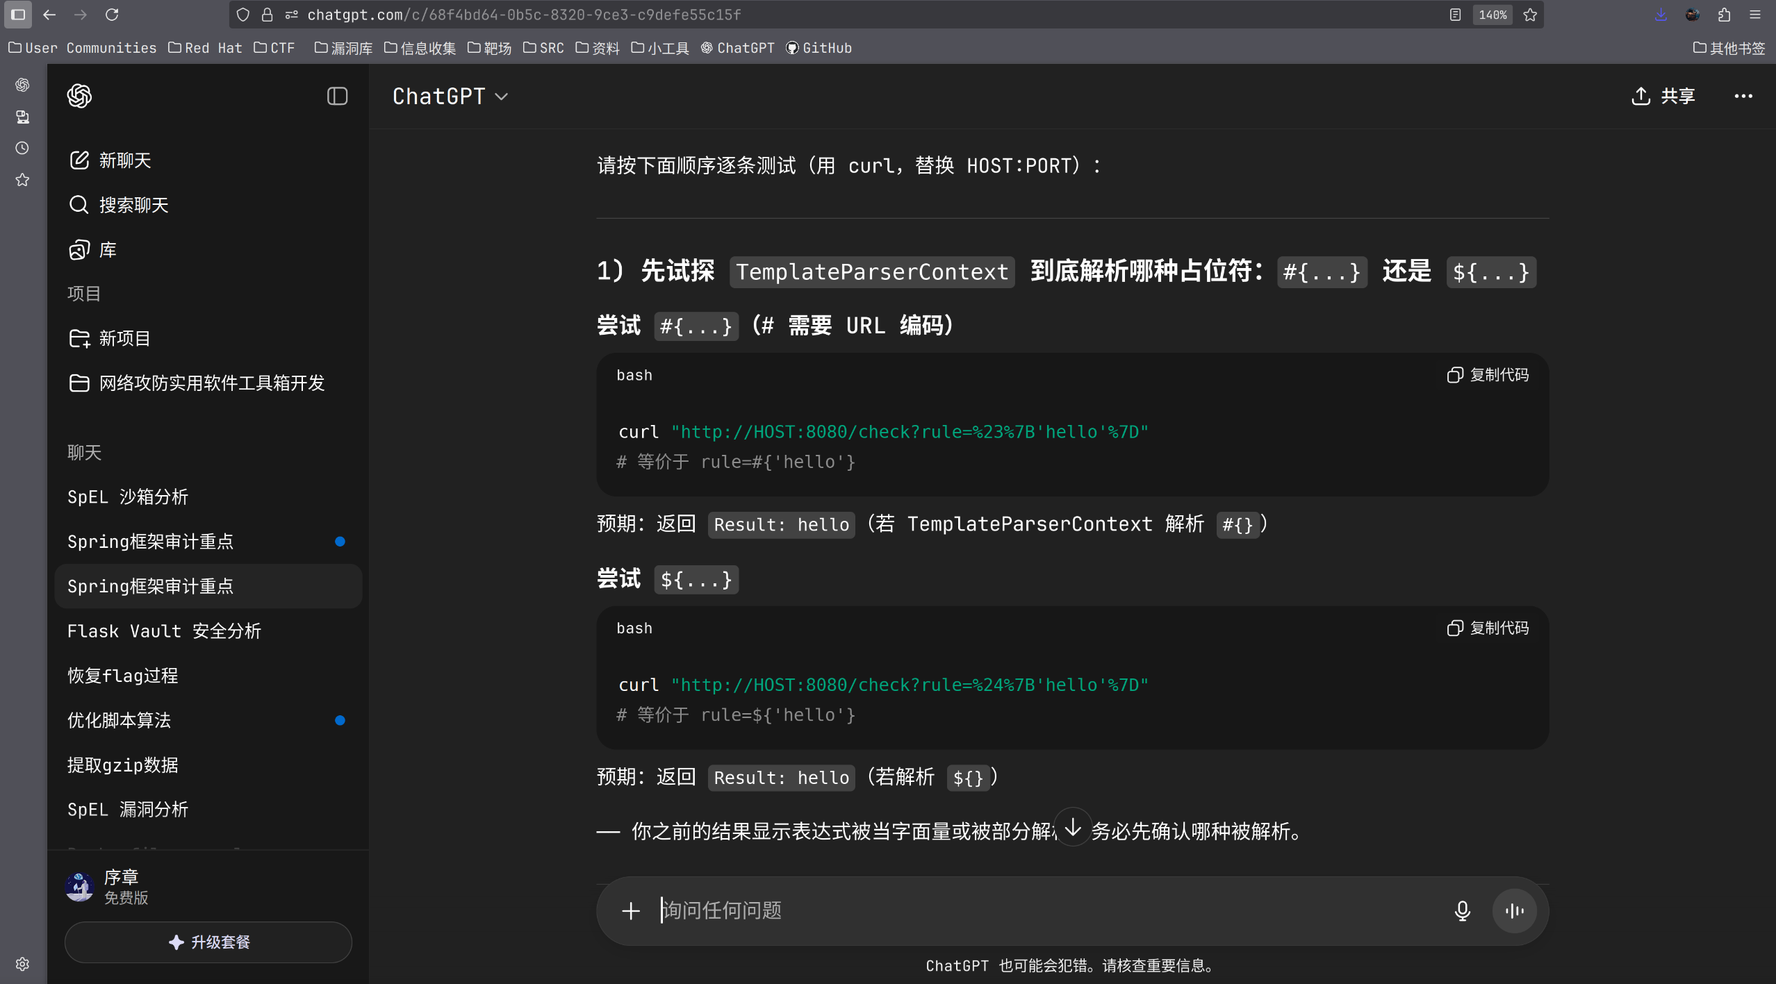Click the scroll-to-bottom arrow button
The width and height of the screenshot is (1776, 984).
click(x=1073, y=826)
